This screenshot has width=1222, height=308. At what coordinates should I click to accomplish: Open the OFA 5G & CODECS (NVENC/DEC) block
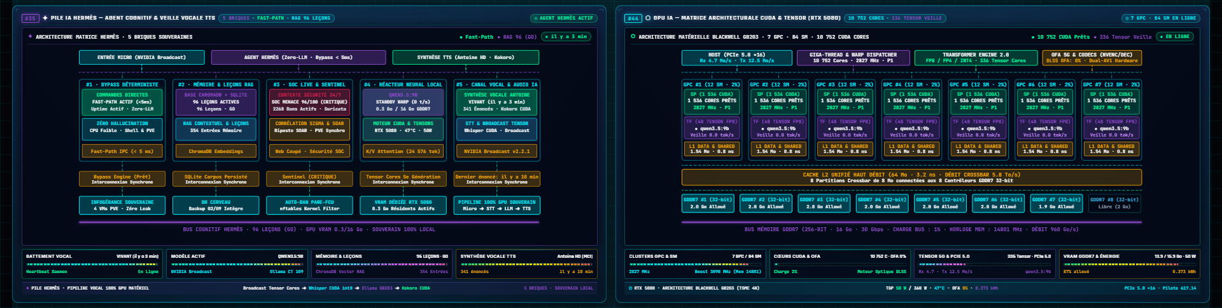[x=1092, y=58]
